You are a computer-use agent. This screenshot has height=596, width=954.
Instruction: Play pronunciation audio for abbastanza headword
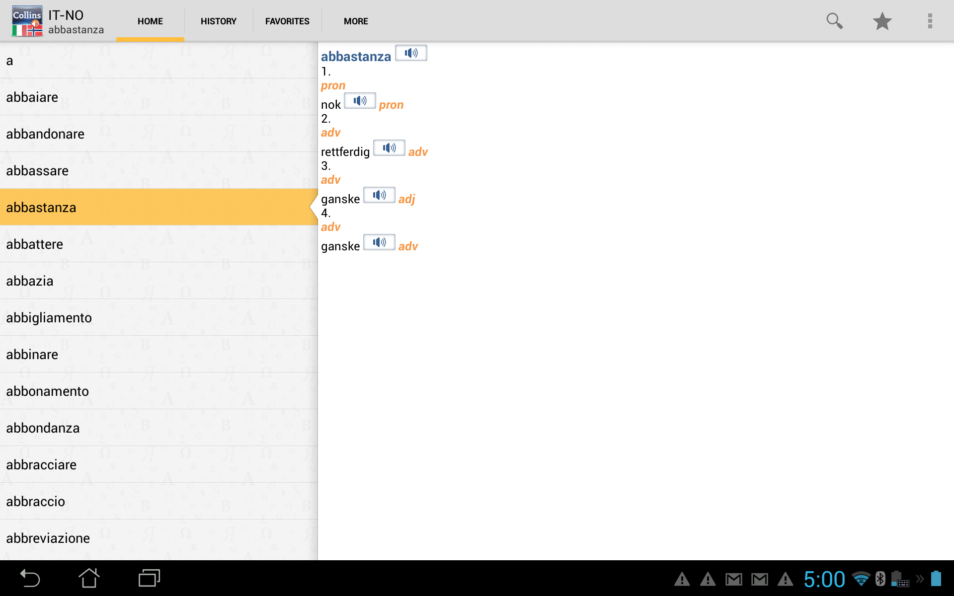pyautogui.click(x=410, y=53)
